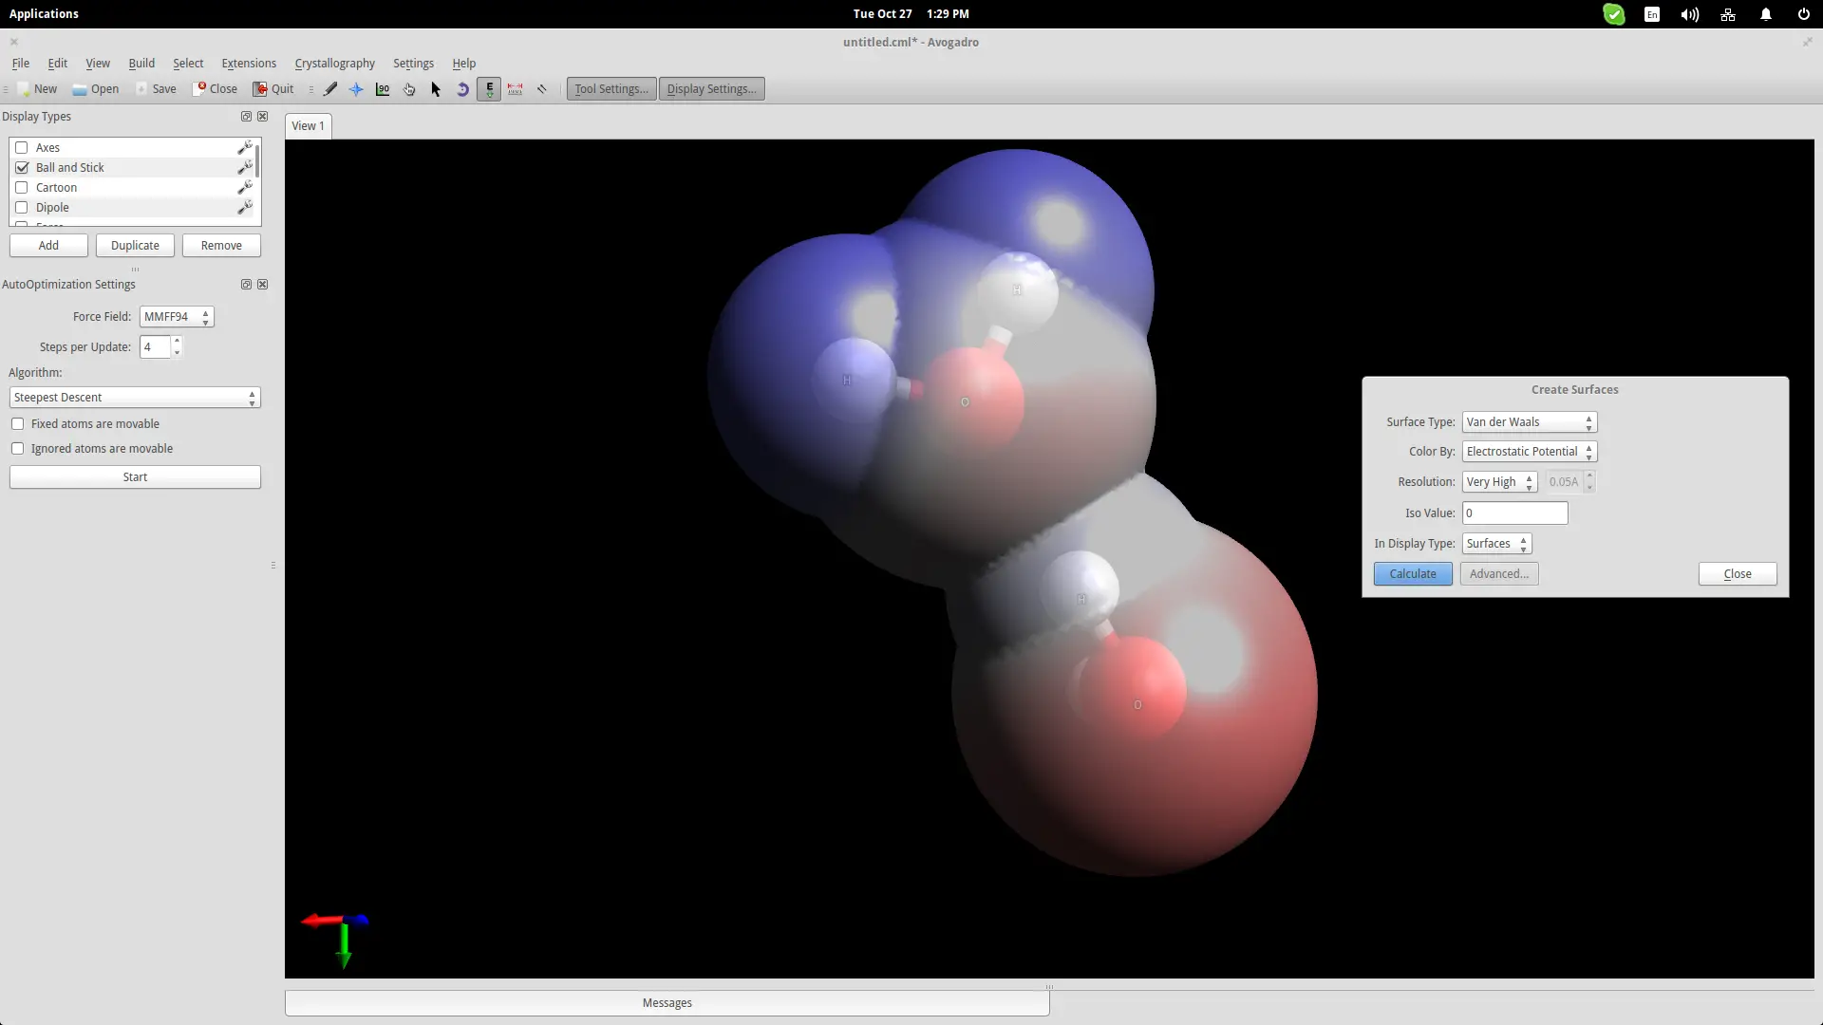Click the Close document toolbar icon
1823x1025 pixels.
tap(216, 89)
